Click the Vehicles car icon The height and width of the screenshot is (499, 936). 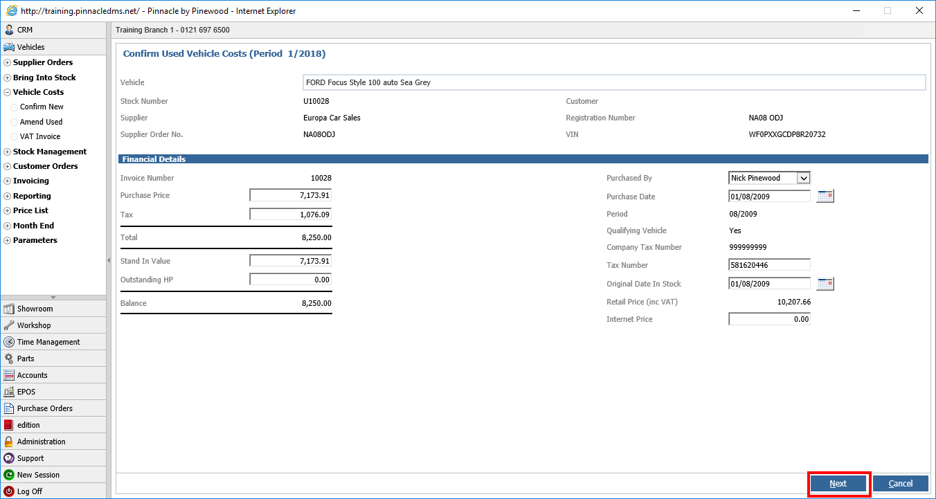[9, 47]
